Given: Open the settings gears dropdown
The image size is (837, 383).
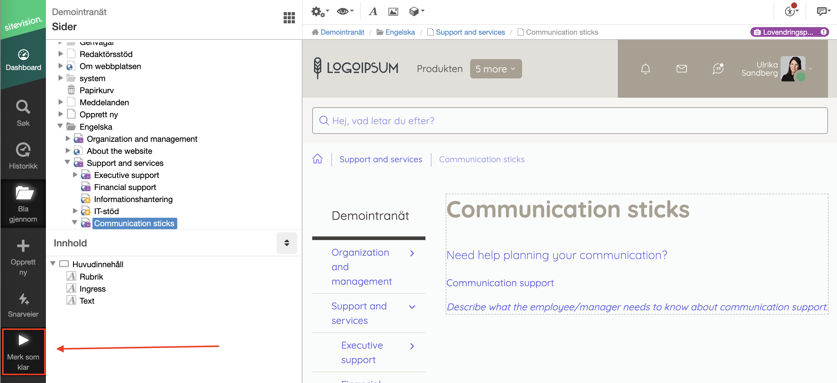Looking at the screenshot, I should click(x=320, y=12).
